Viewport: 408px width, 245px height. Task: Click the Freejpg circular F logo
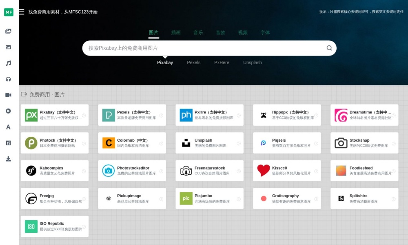[31, 198]
